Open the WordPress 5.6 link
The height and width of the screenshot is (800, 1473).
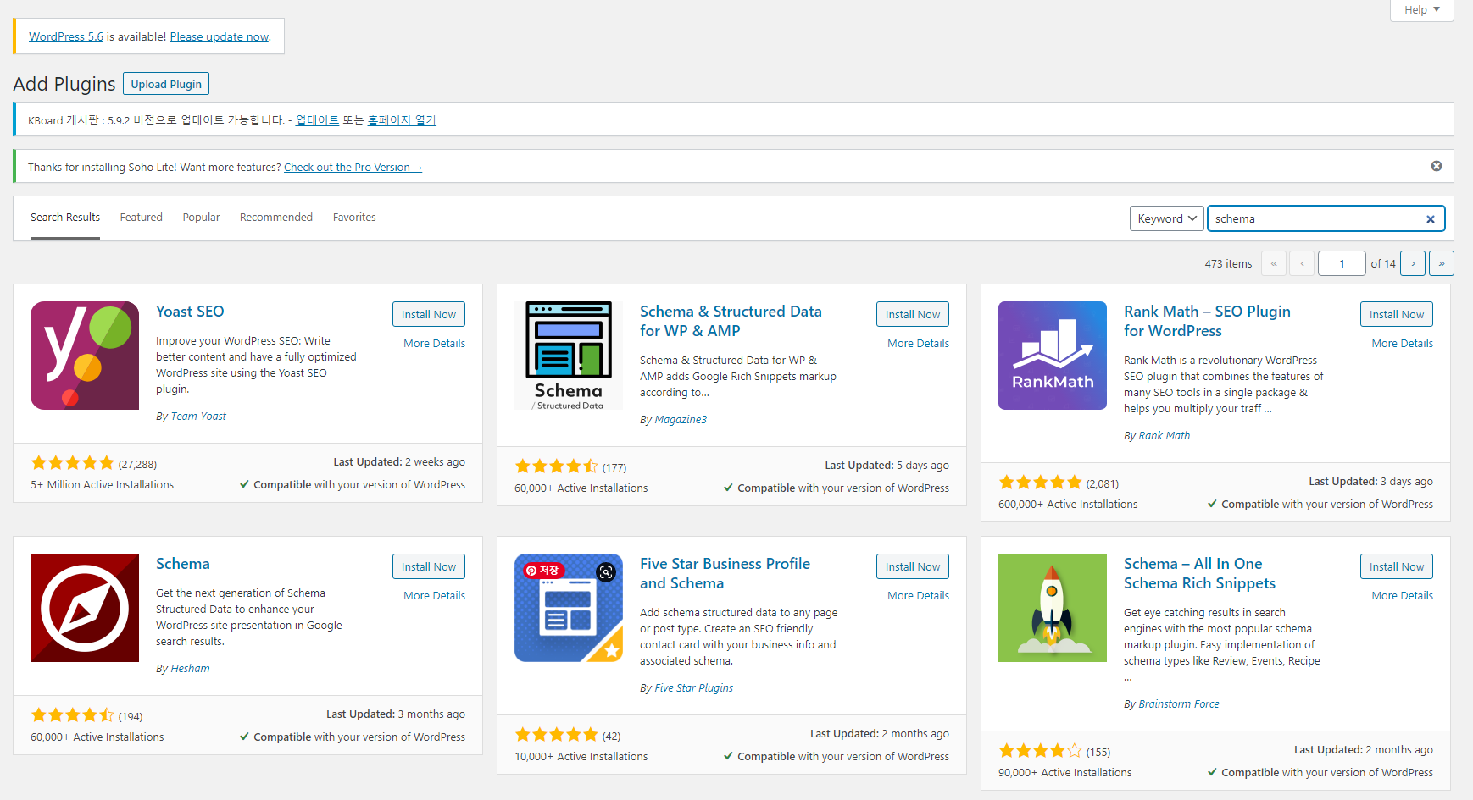[x=66, y=36]
